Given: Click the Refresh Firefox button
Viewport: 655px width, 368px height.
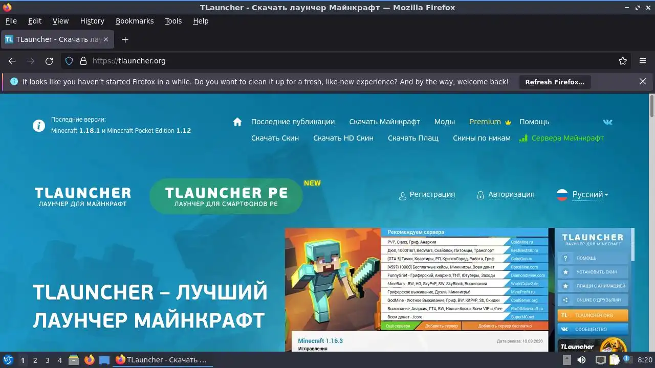Looking at the screenshot, I should [x=555, y=82].
